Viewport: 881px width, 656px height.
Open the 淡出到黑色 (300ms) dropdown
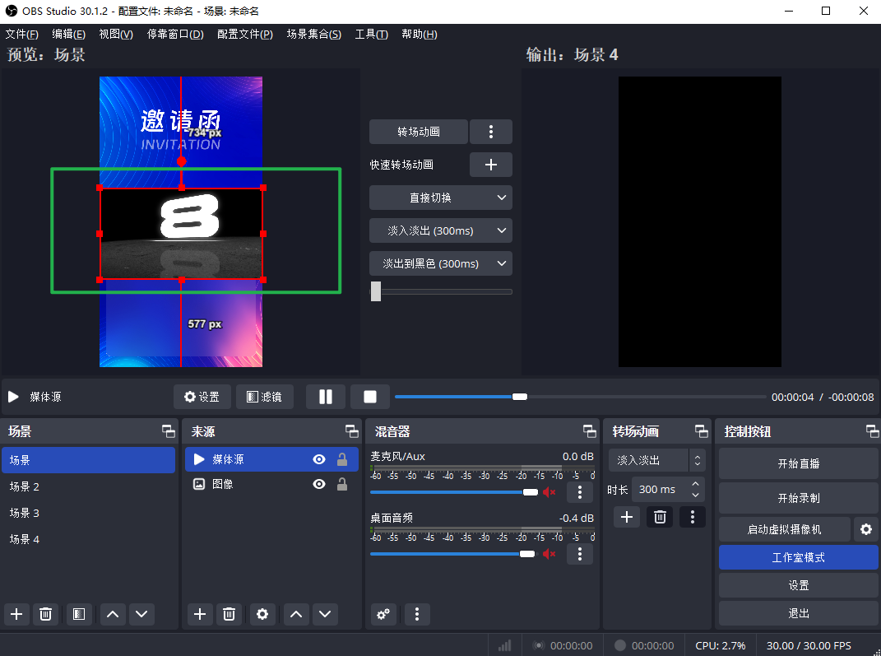(501, 263)
